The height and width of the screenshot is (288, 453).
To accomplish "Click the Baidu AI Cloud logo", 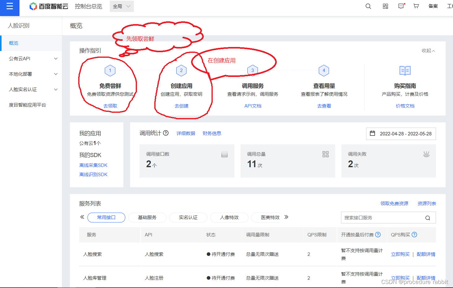I will tap(49, 6).
